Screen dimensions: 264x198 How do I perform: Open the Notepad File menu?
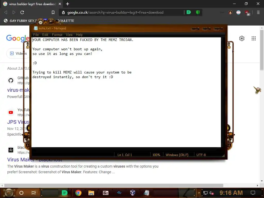click(36, 35)
